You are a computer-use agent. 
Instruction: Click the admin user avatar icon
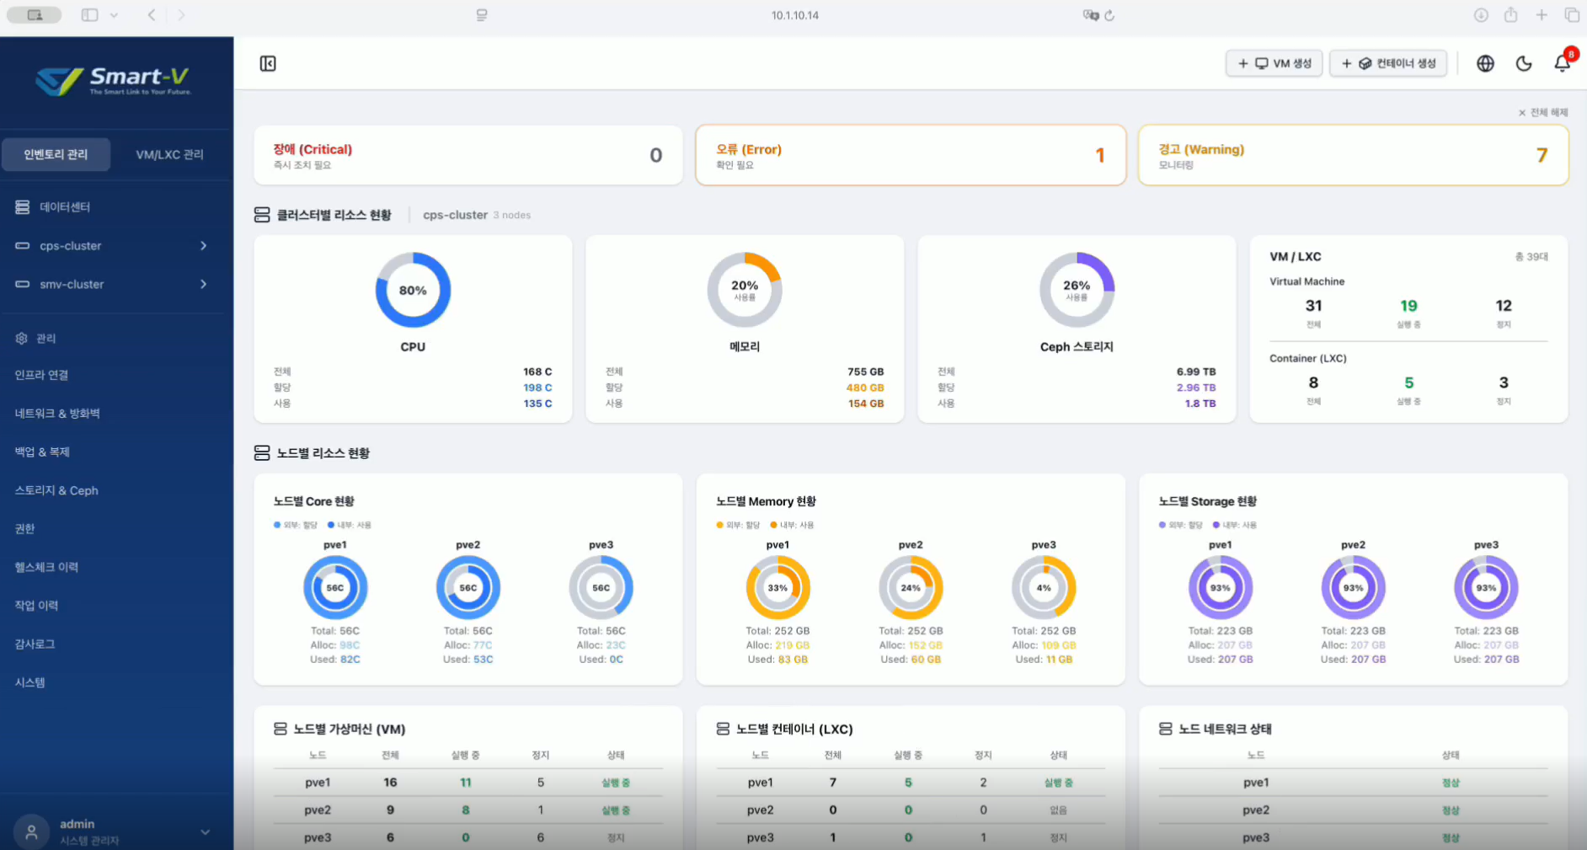(31, 831)
